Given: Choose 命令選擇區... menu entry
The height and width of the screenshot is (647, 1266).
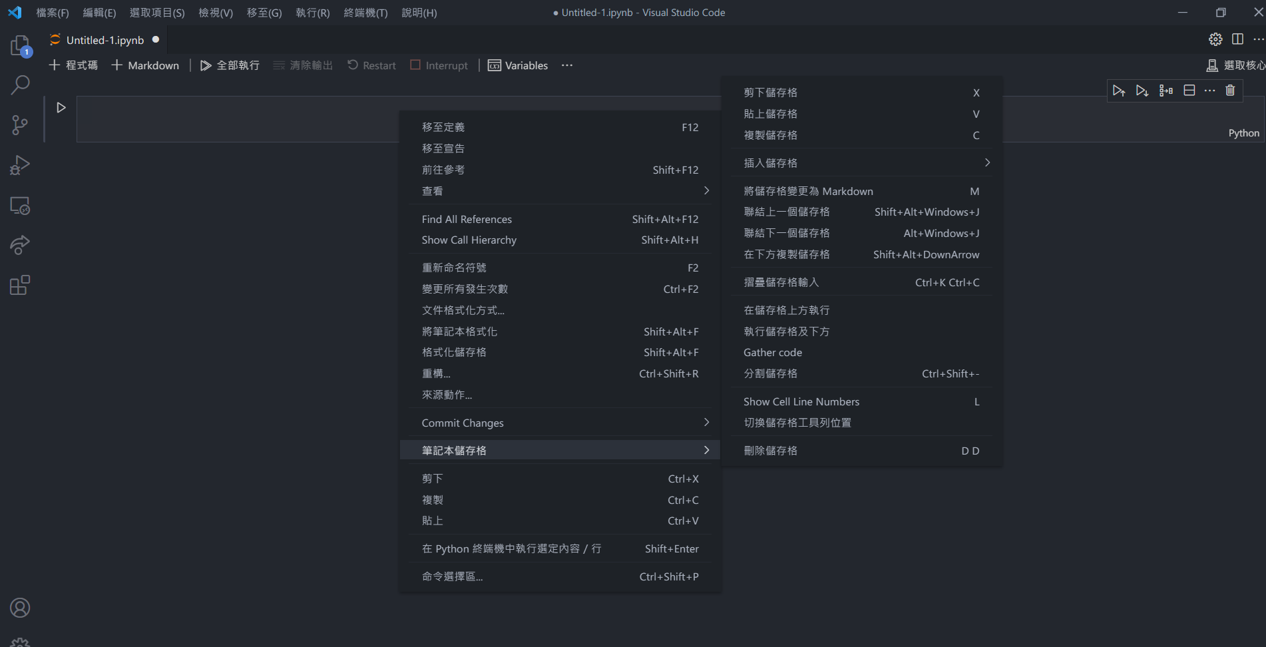Looking at the screenshot, I should pyautogui.click(x=560, y=576).
